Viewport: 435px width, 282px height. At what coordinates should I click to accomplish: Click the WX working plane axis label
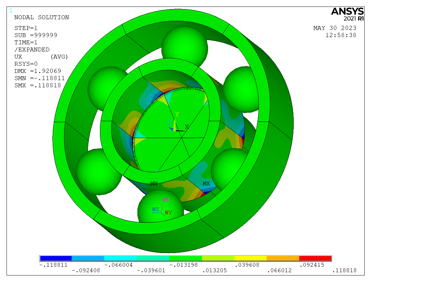pyautogui.click(x=166, y=200)
